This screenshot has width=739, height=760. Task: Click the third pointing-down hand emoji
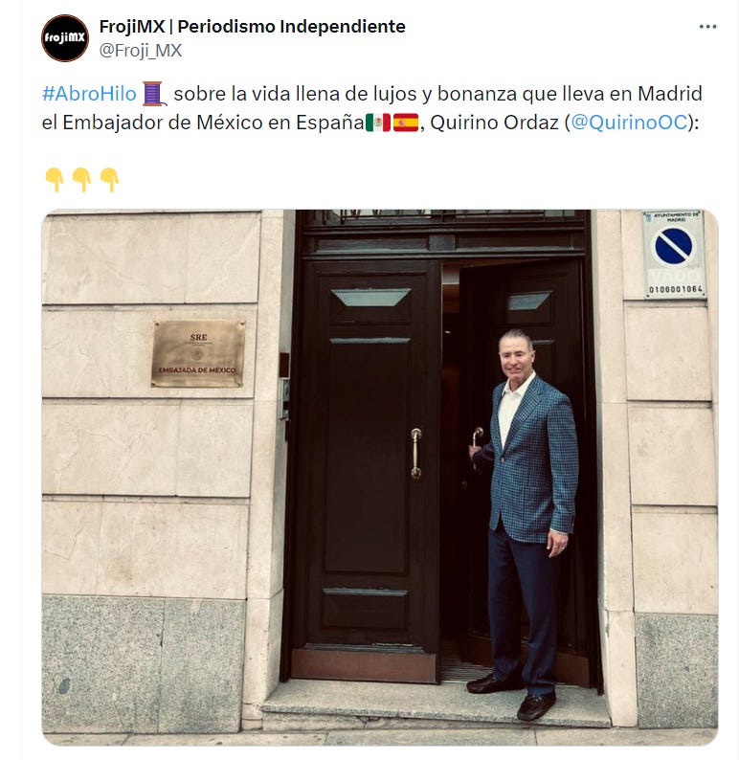(109, 180)
